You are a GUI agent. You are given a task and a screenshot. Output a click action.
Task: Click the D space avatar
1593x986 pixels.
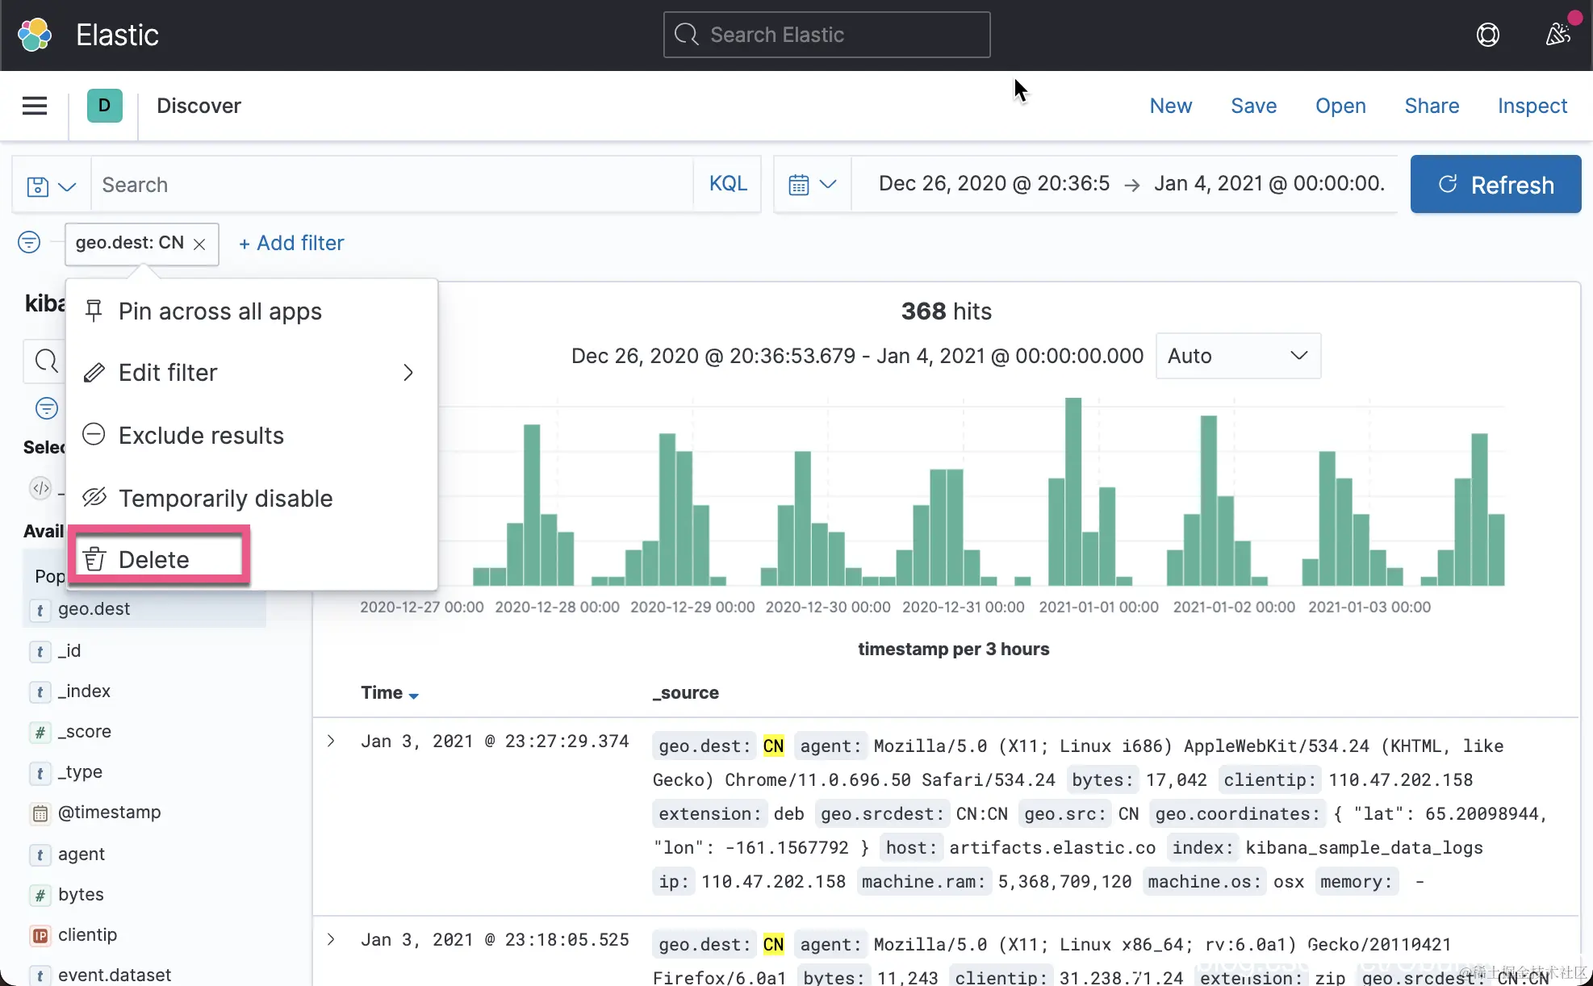point(104,106)
